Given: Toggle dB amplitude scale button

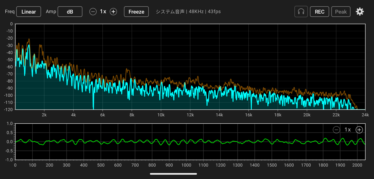Looking at the screenshot, I should 70,12.
